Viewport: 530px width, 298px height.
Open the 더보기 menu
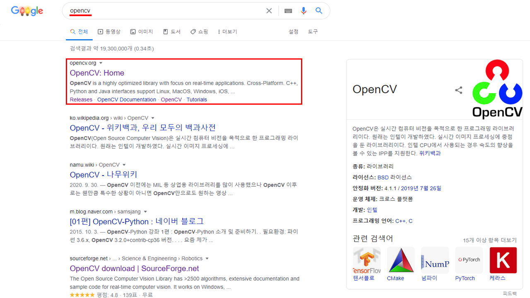click(227, 32)
